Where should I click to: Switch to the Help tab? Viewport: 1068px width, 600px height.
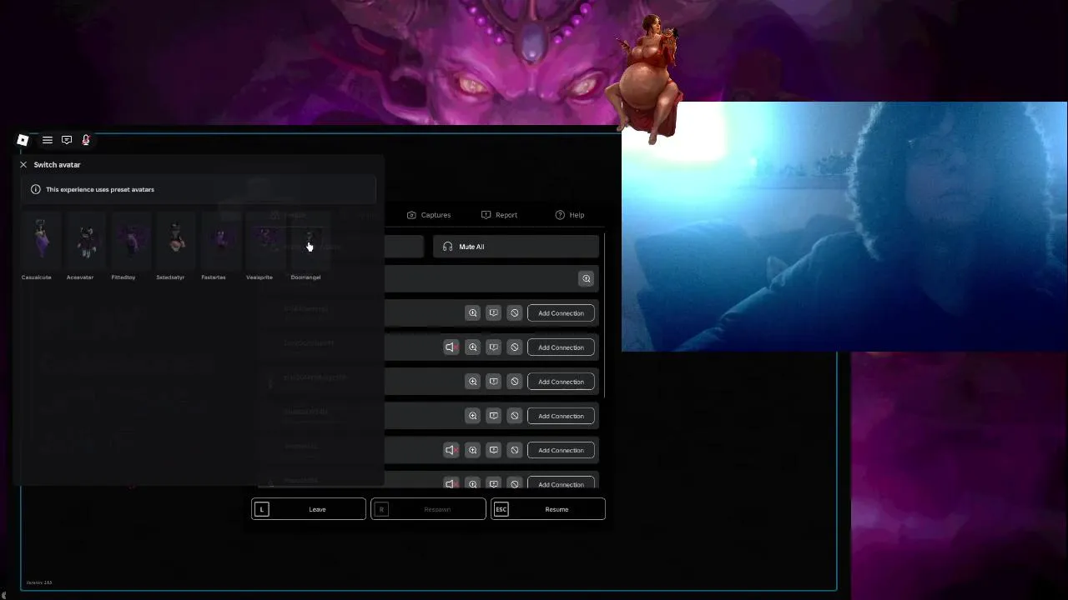[x=570, y=215]
